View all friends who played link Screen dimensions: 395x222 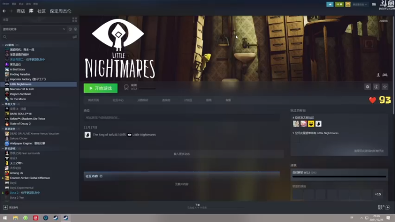coord(369,151)
